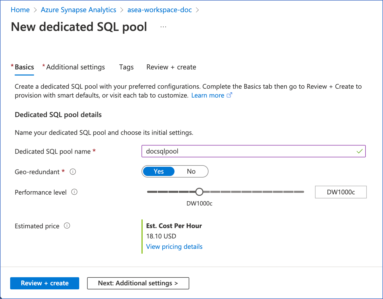Click the Dedicated SQL pool name field
The image size is (383, 299).
tap(254, 151)
